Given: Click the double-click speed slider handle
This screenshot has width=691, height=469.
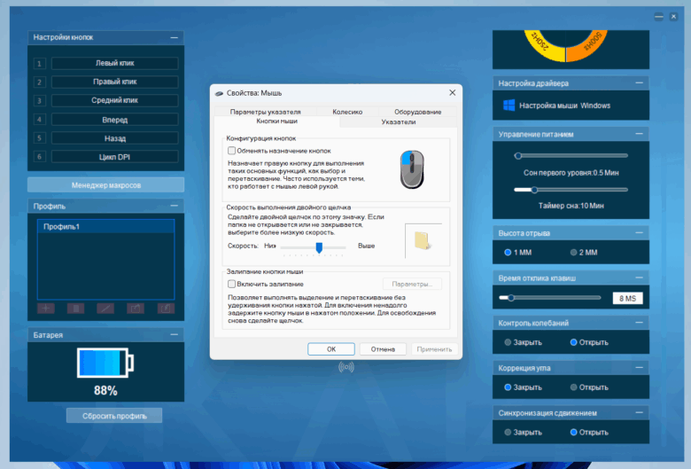Looking at the screenshot, I should (319, 247).
